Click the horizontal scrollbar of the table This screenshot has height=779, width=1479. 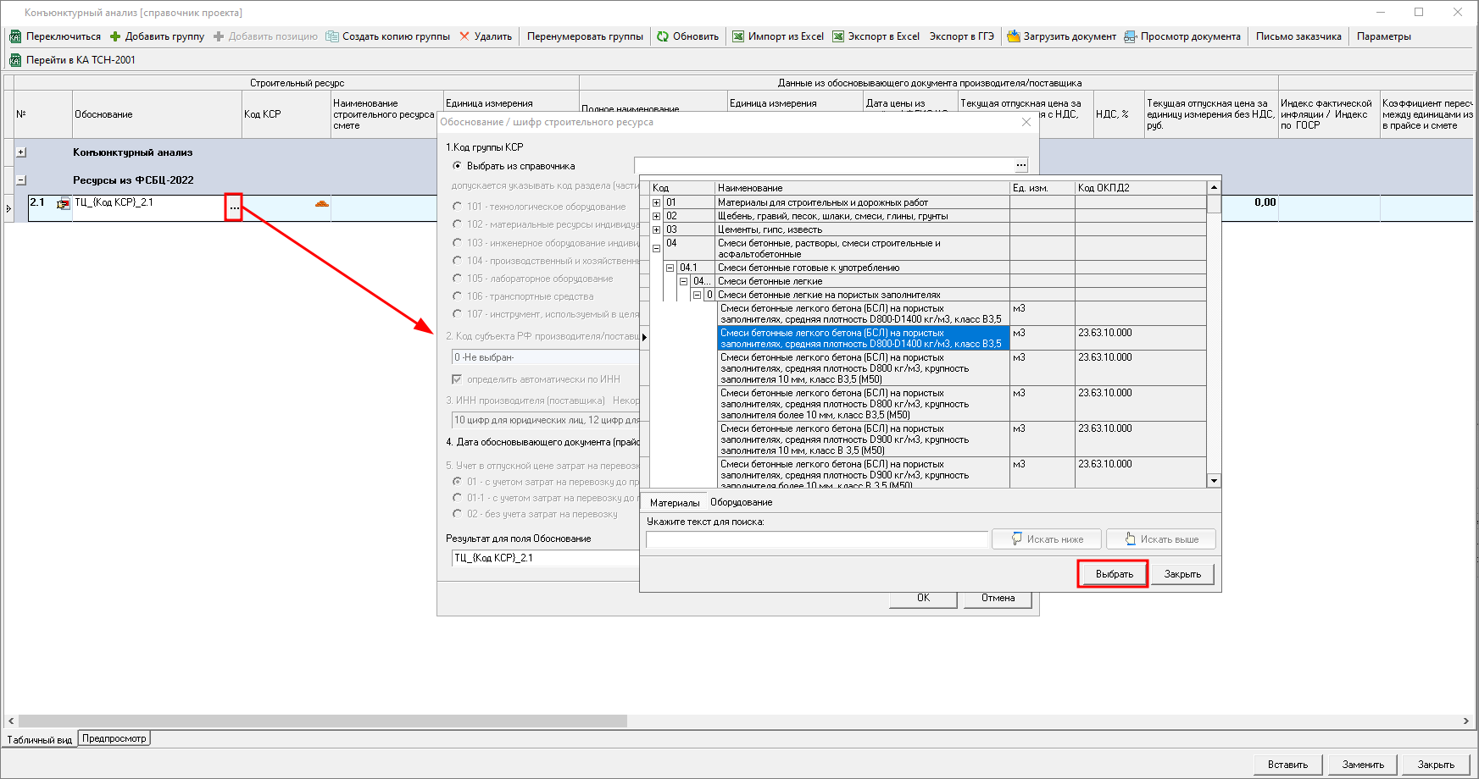[x=322, y=721]
